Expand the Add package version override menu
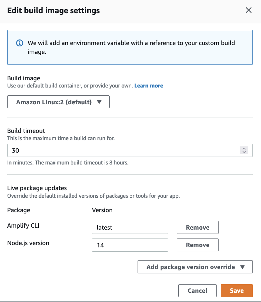 pos(195,266)
